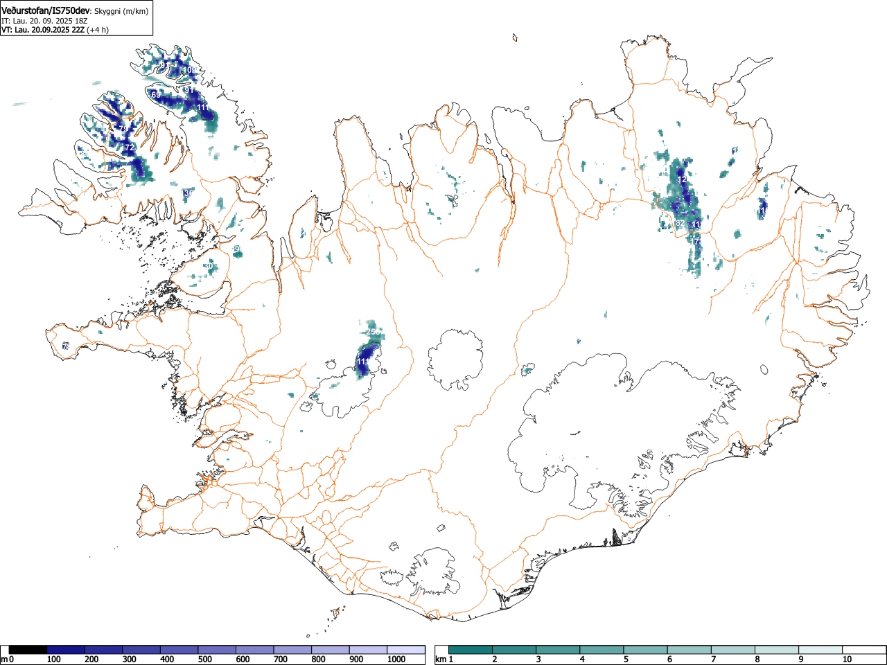The width and height of the screenshot is (887, 665).
Task: Click the '5' label on the km scale
Action: [625, 659]
